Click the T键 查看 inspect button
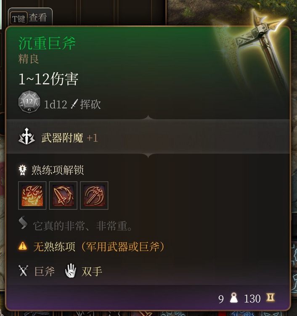Viewport: 297px width, 316px height. 30,18
